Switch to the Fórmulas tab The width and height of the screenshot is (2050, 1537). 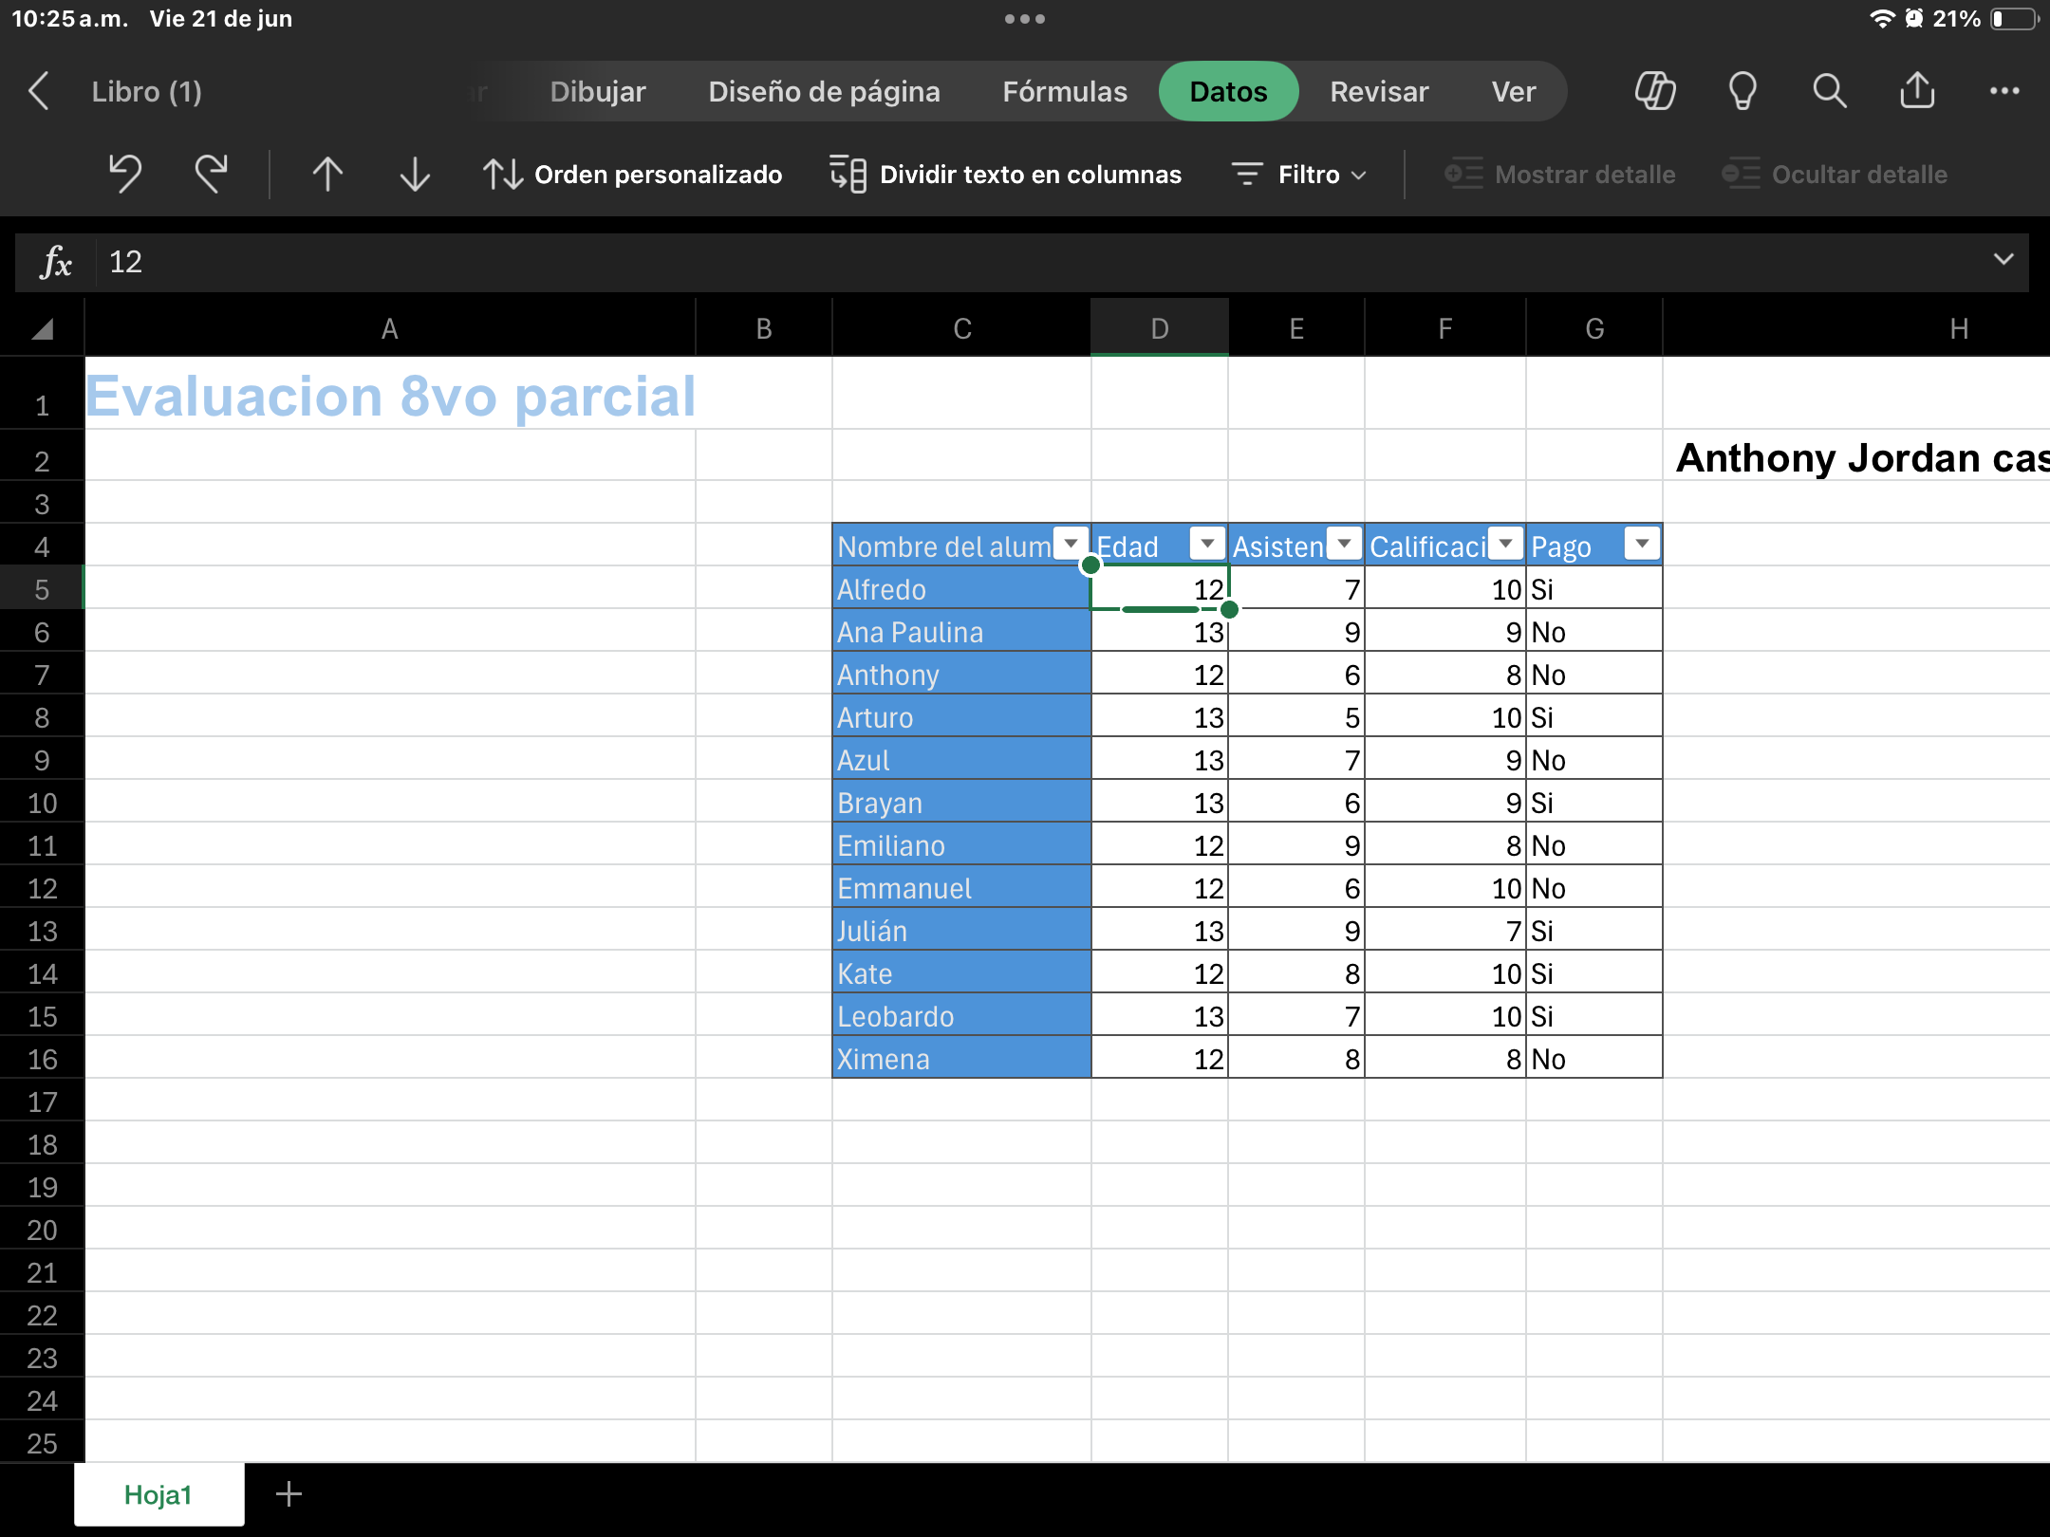click(1065, 92)
